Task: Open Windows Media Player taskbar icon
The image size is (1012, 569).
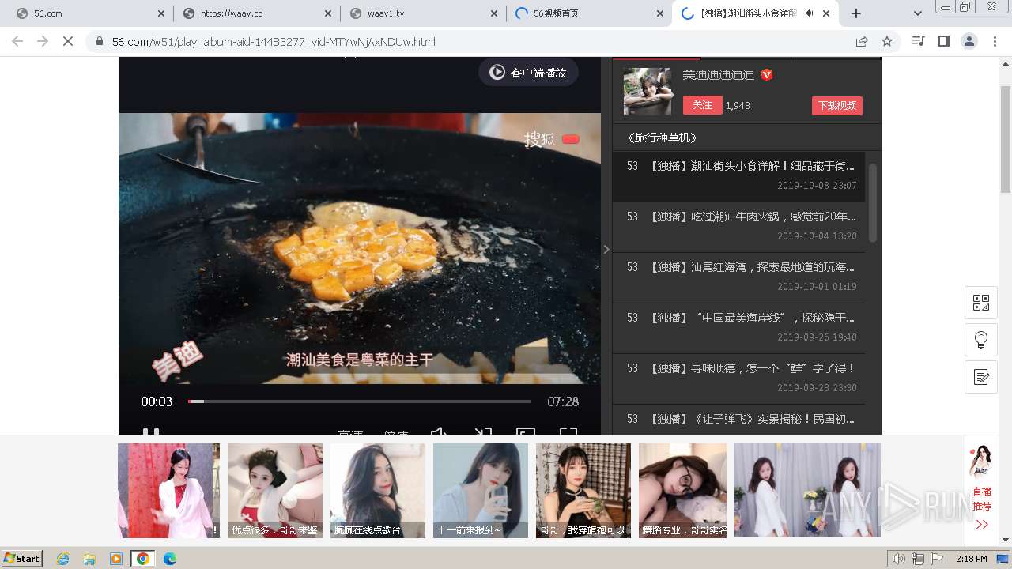Action: coord(116,559)
